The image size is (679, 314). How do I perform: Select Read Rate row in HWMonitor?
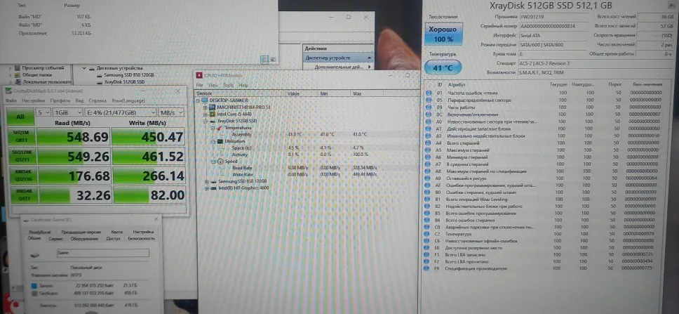307,168
